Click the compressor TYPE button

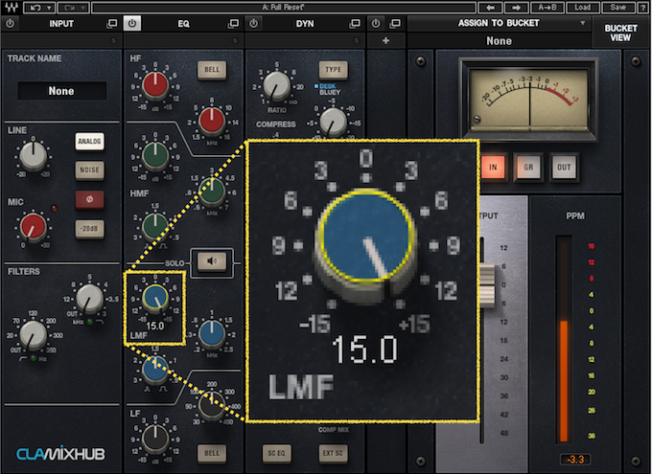coord(334,70)
